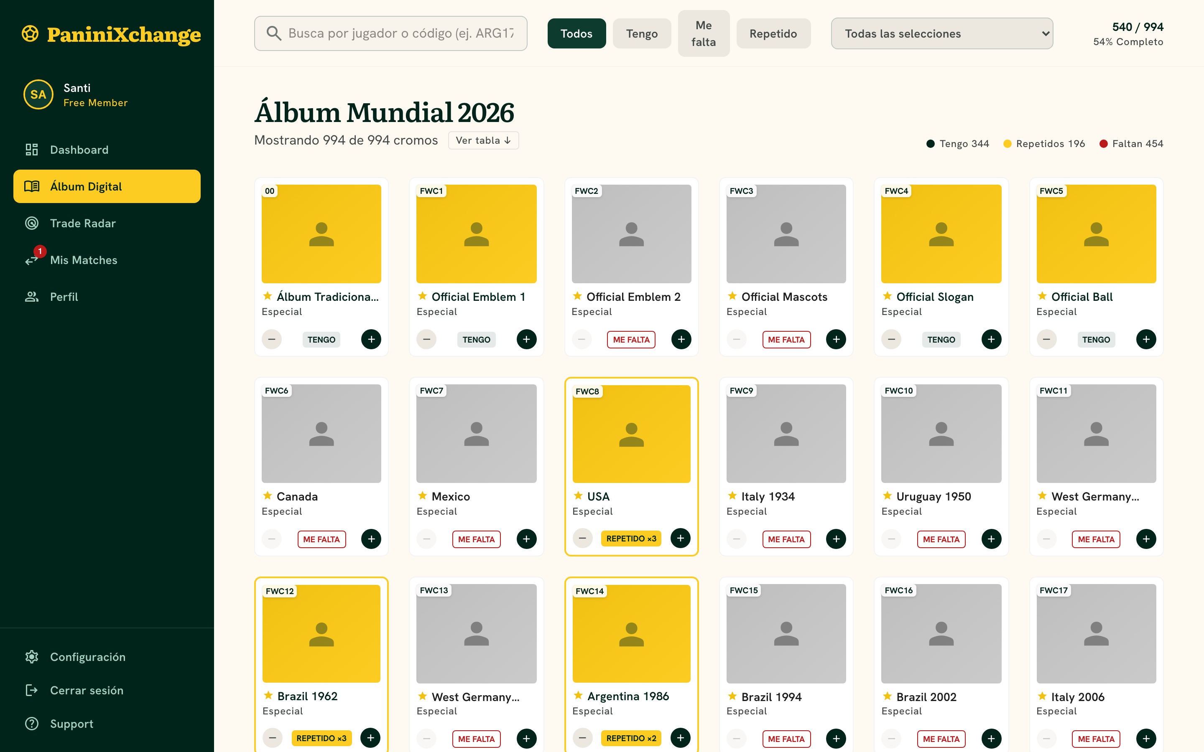Open the Todas las selecciones dropdown
The image size is (1204, 752).
[x=942, y=33]
